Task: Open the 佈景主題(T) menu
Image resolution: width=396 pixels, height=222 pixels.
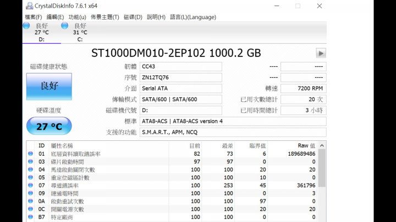Action: (x=105, y=17)
